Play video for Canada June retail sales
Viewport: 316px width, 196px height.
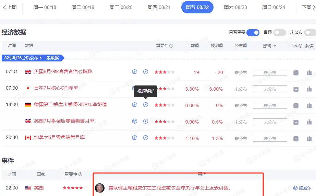click(x=146, y=138)
